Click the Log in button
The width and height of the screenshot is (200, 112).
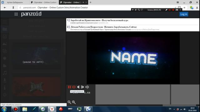[184, 14]
